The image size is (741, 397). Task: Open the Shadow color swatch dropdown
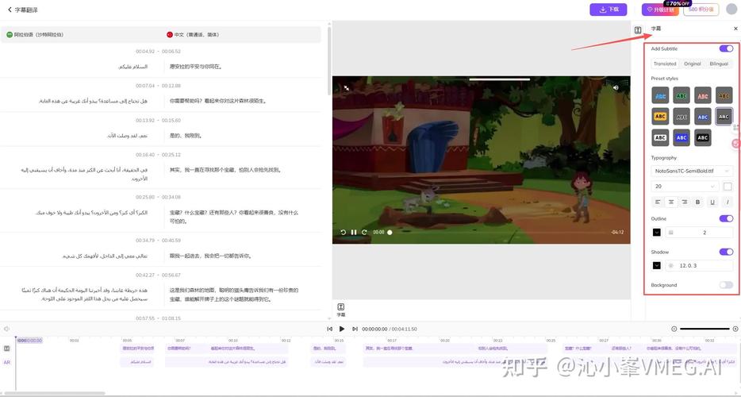tap(656, 265)
